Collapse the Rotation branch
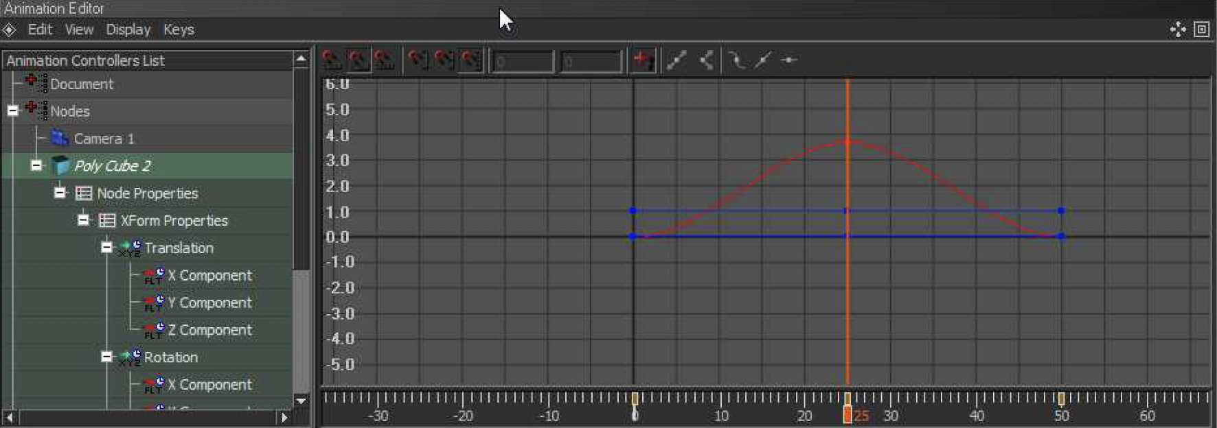The width and height of the screenshot is (1217, 428). [106, 357]
